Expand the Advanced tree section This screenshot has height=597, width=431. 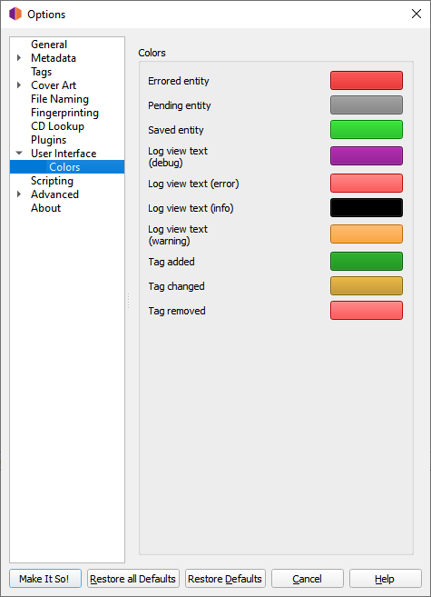click(x=19, y=194)
